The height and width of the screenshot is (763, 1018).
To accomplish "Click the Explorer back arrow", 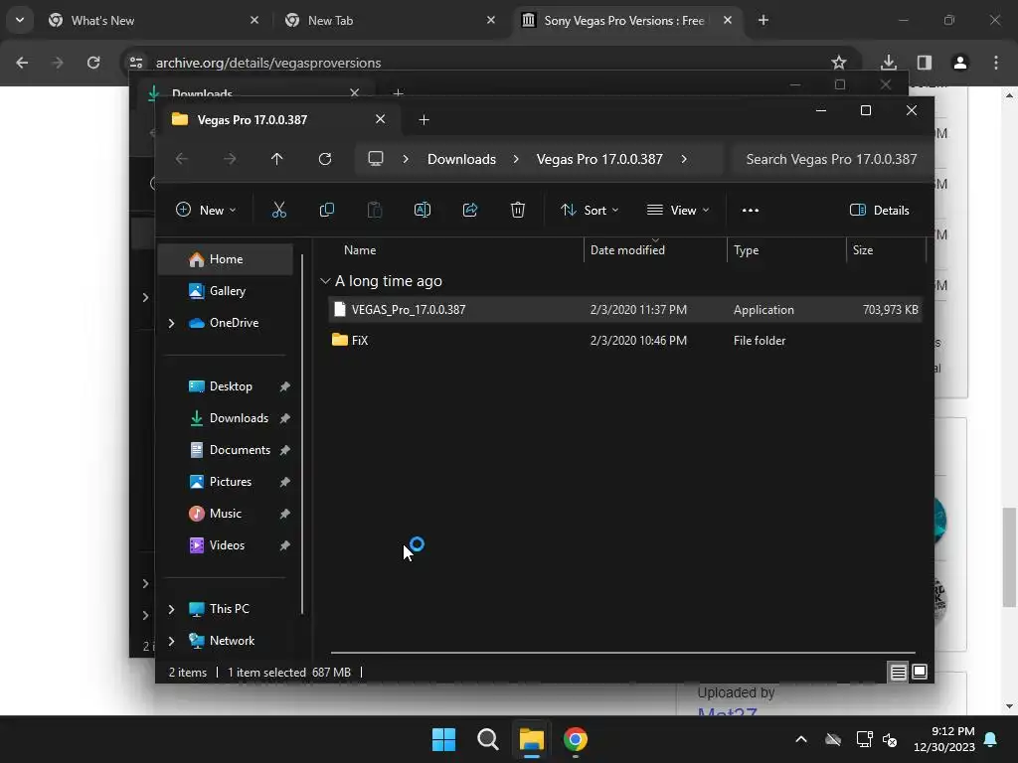I will tap(182, 159).
